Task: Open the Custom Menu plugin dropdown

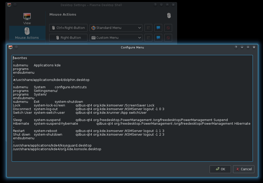Action: point(116,38)
